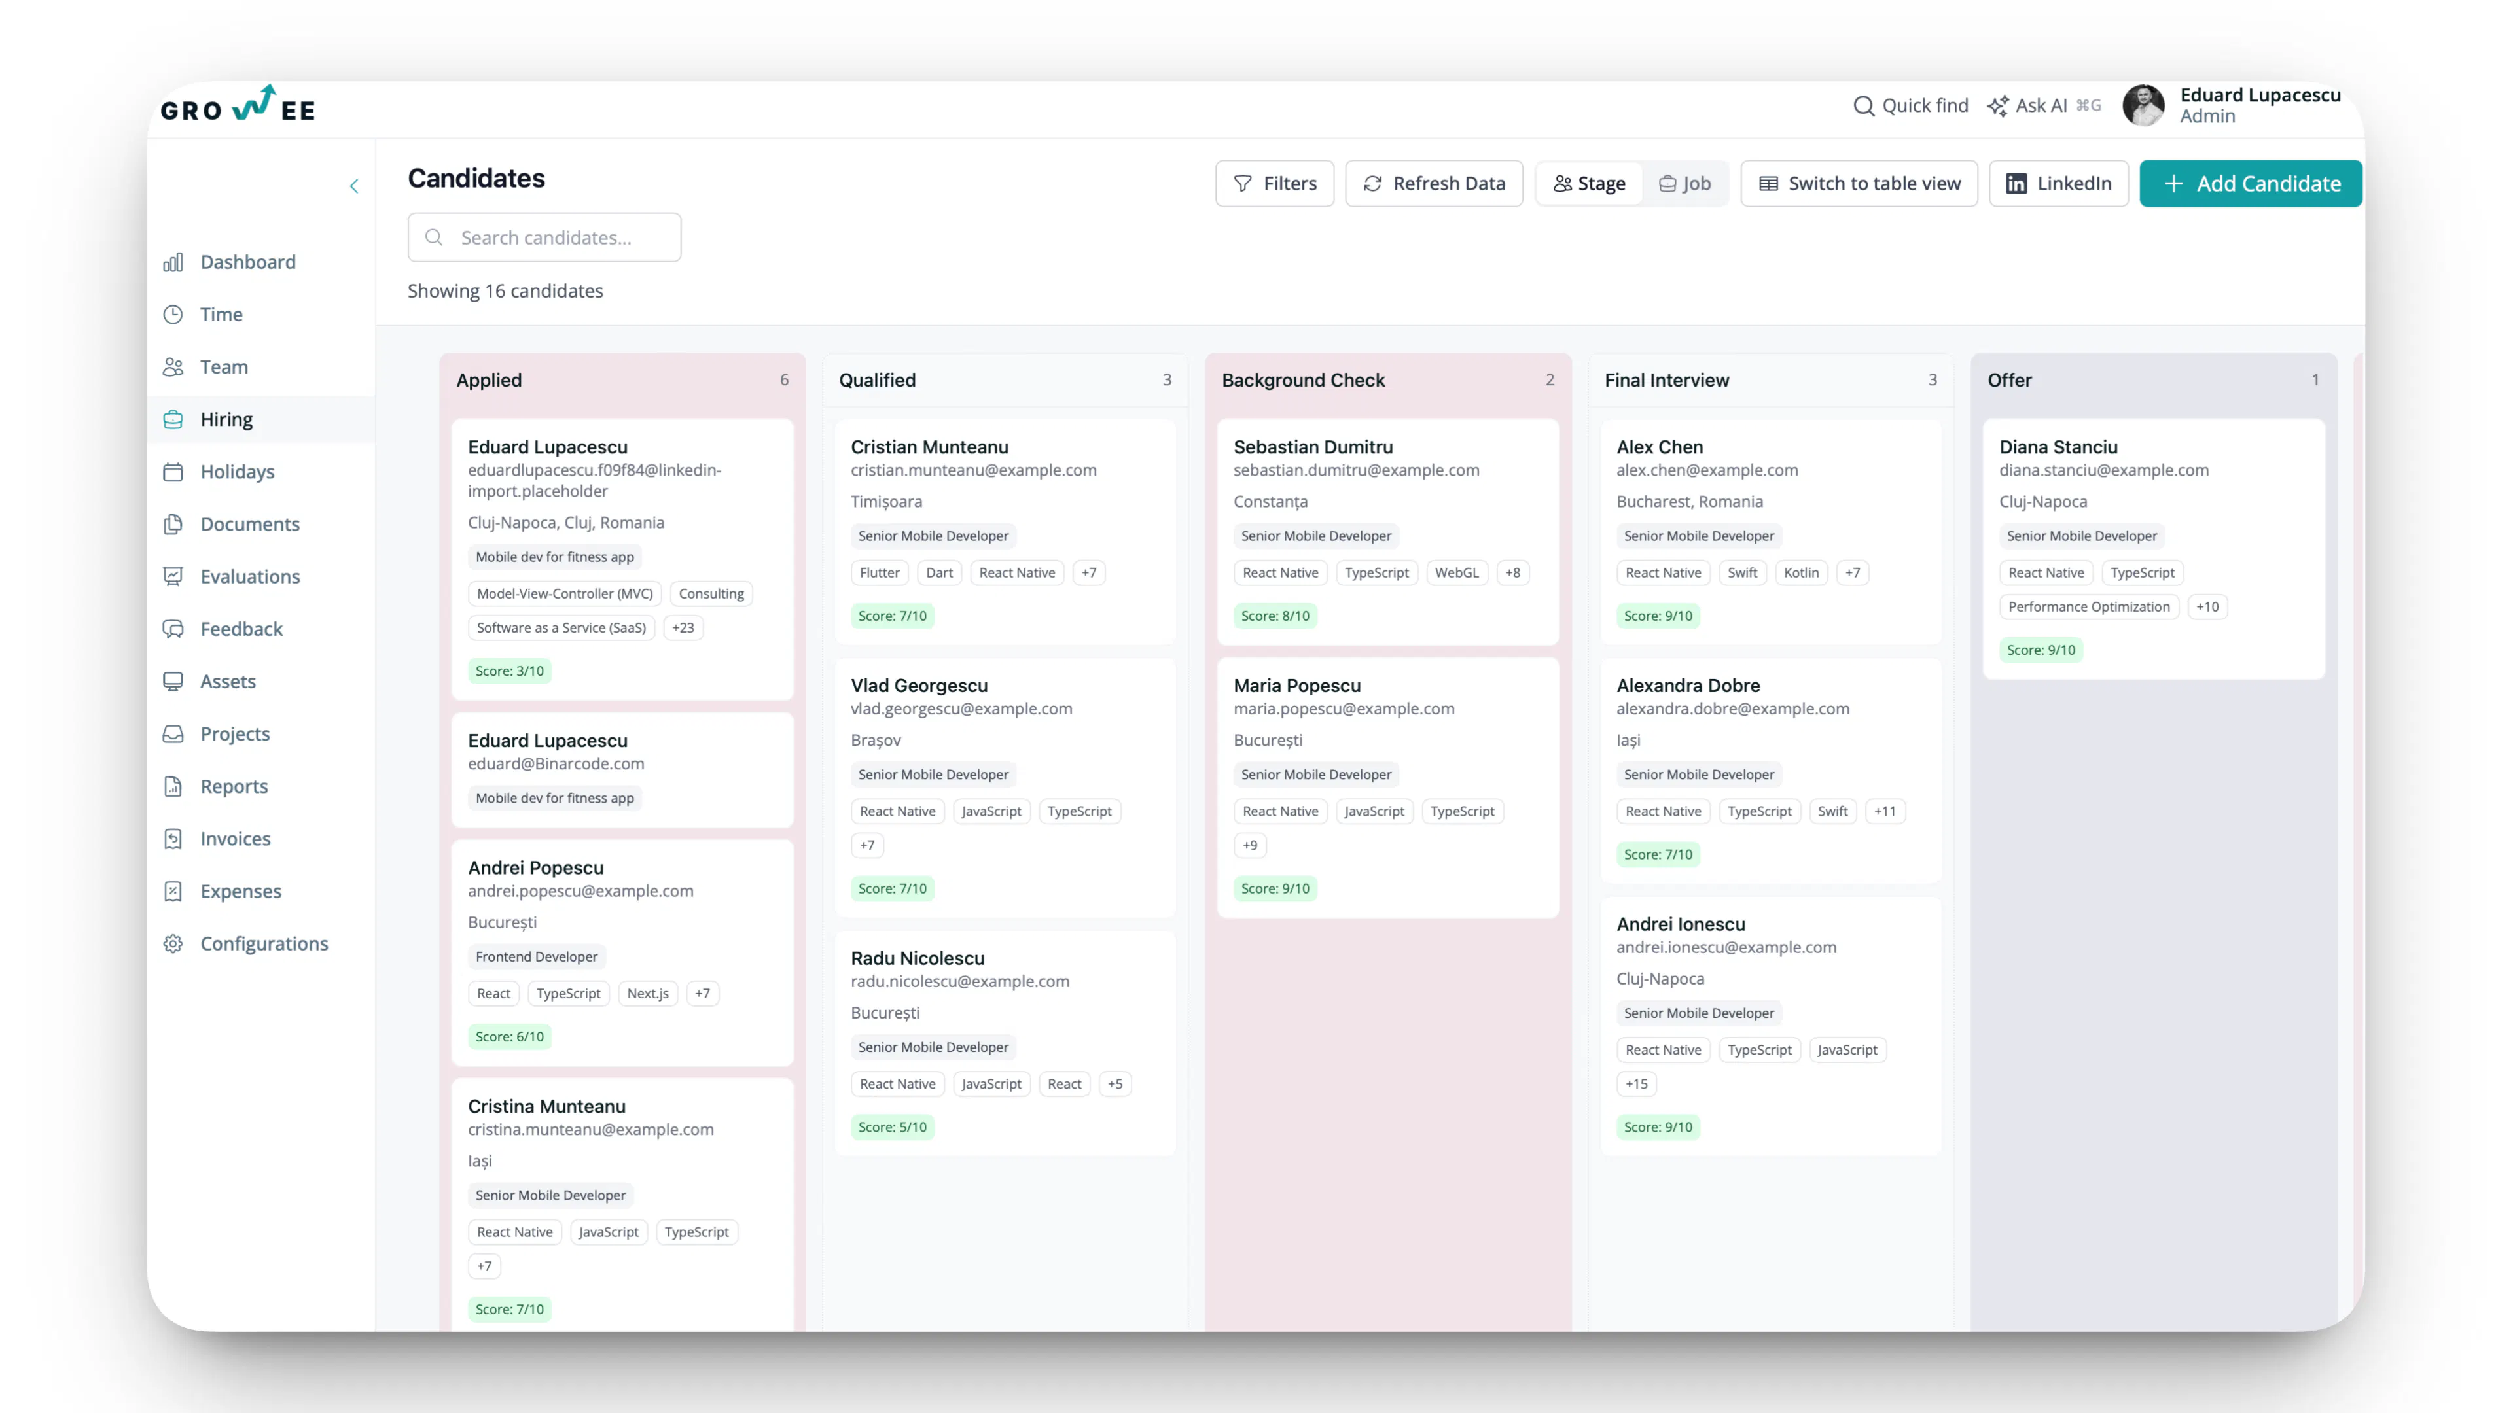The image size is (2513, 1413).
Task: Expand Andrei Ionescu's +15 hidden skill tags
Action: point(1636,1083)
